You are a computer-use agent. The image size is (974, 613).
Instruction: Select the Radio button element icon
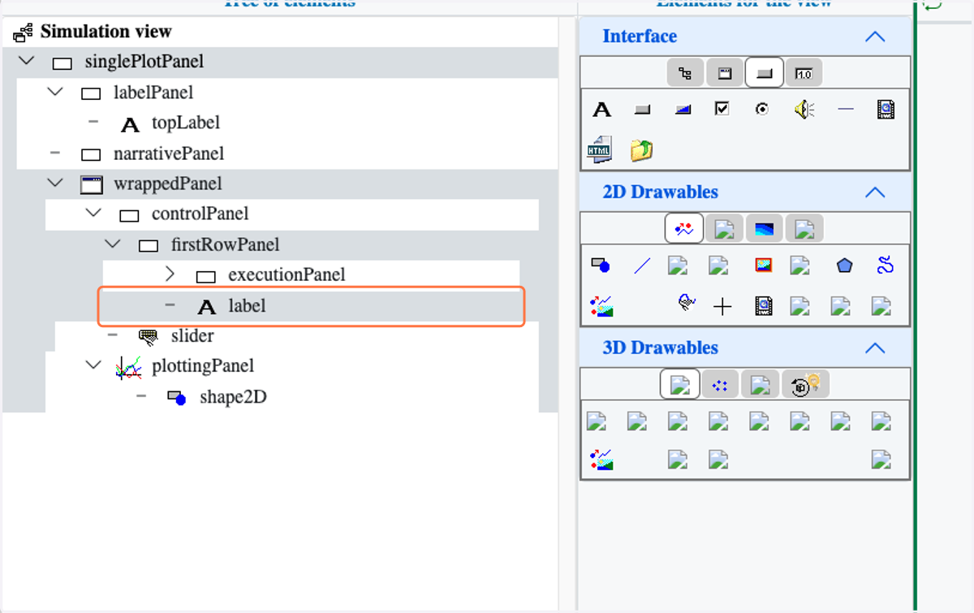click(762, 109)
